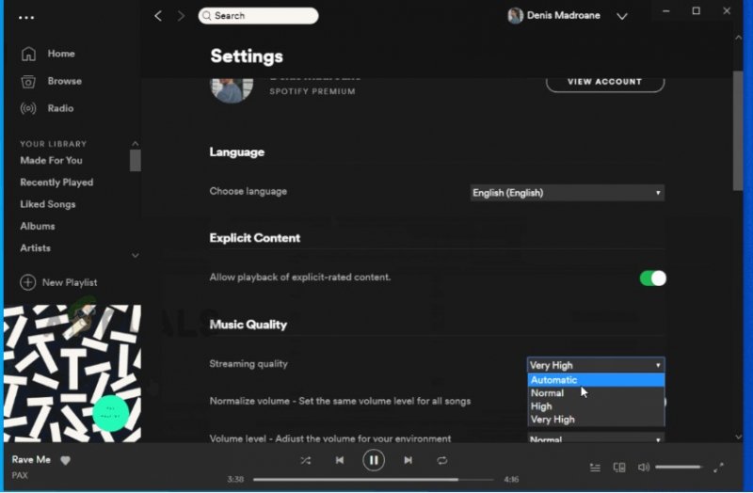
Task: Select High streaming quality
Action: pyautogui.click(x=596, y=406)
